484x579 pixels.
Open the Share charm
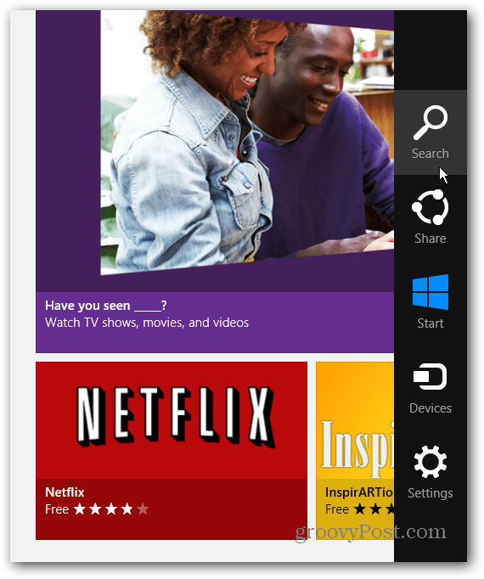pyautogui.click(x=431, y=217)
